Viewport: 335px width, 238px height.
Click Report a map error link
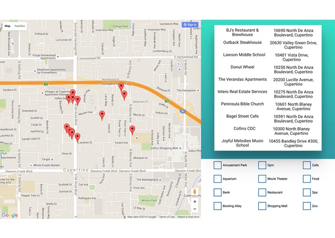point(188,217)
